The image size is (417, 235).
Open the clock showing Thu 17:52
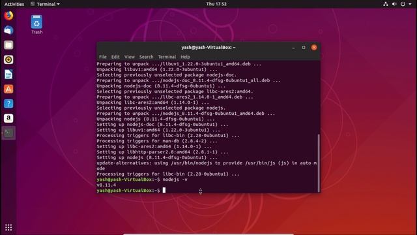tap(216, 4)
